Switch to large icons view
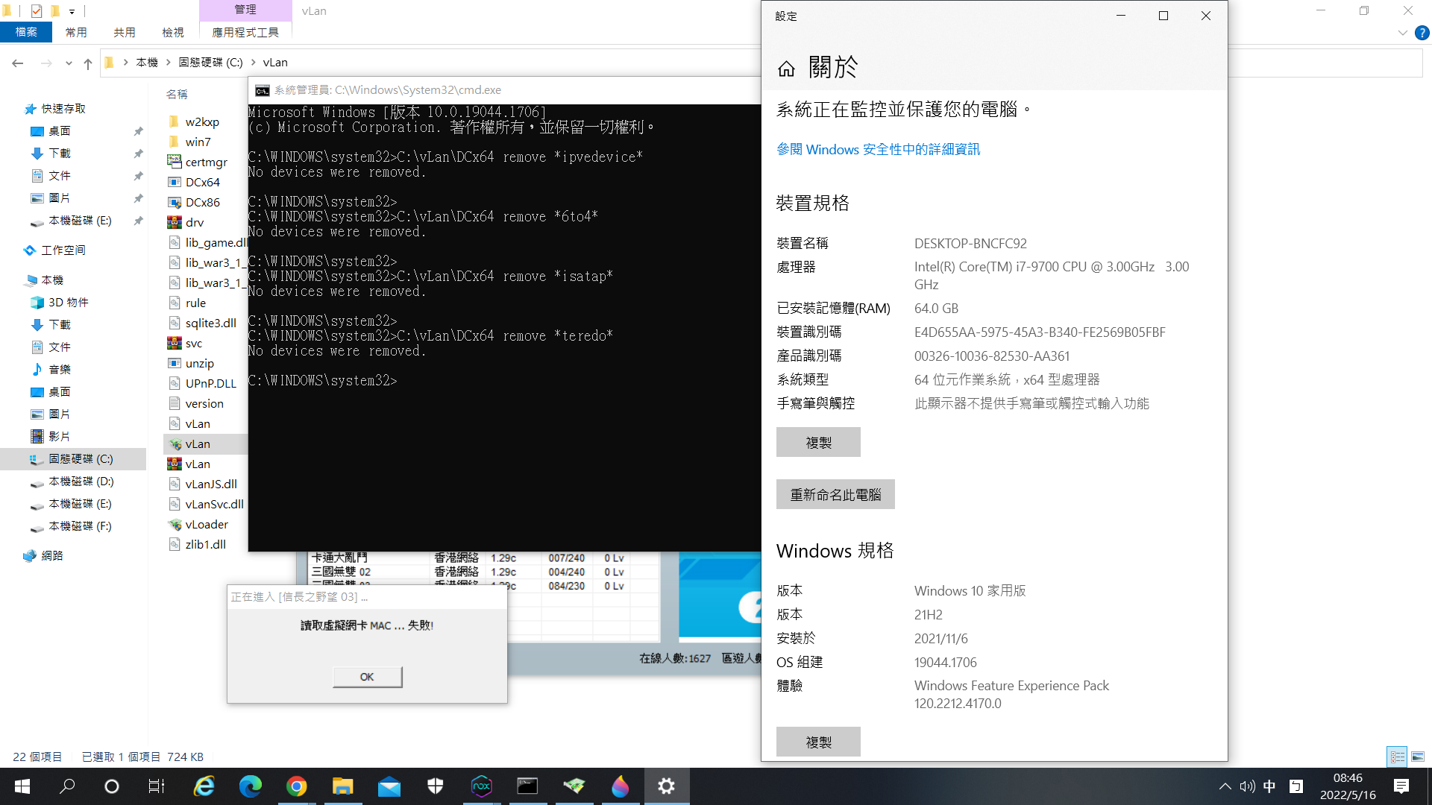1432x805 pixels. [1418, 757]
